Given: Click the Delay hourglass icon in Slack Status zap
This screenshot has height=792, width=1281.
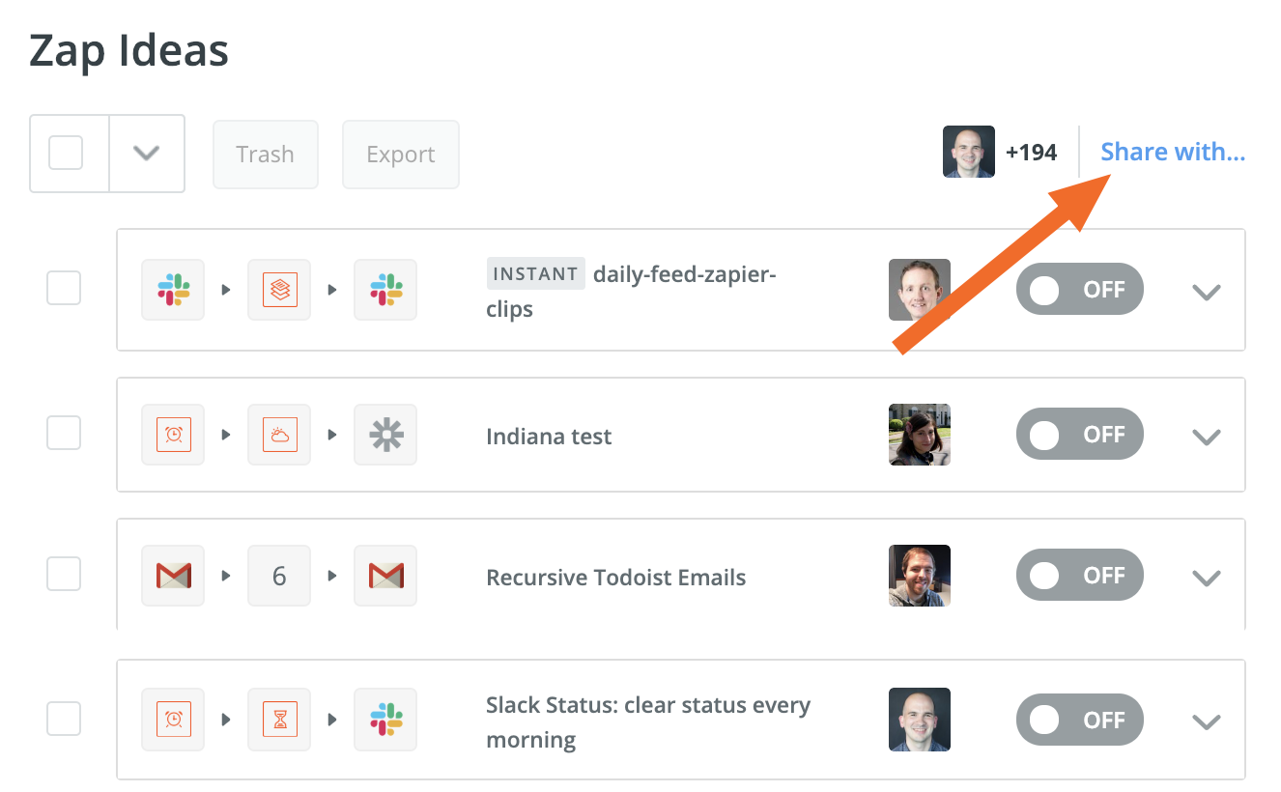Looking at the screenshot, I should pos(279,720).
